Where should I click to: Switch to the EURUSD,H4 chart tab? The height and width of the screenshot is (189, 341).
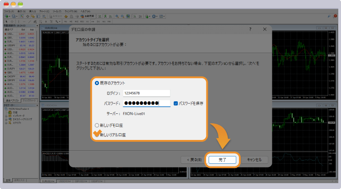pos(48,181)
